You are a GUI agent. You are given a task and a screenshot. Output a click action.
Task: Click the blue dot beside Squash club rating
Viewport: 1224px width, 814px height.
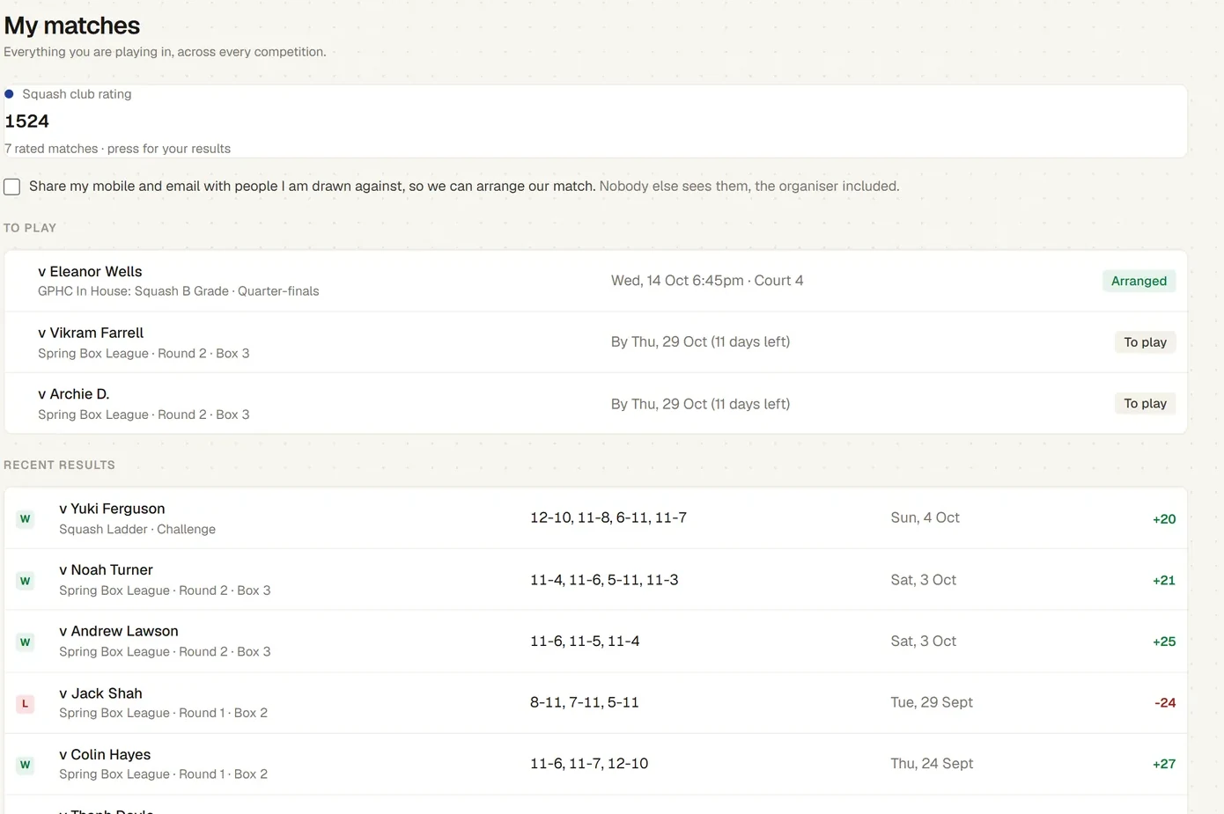[9, 94]
